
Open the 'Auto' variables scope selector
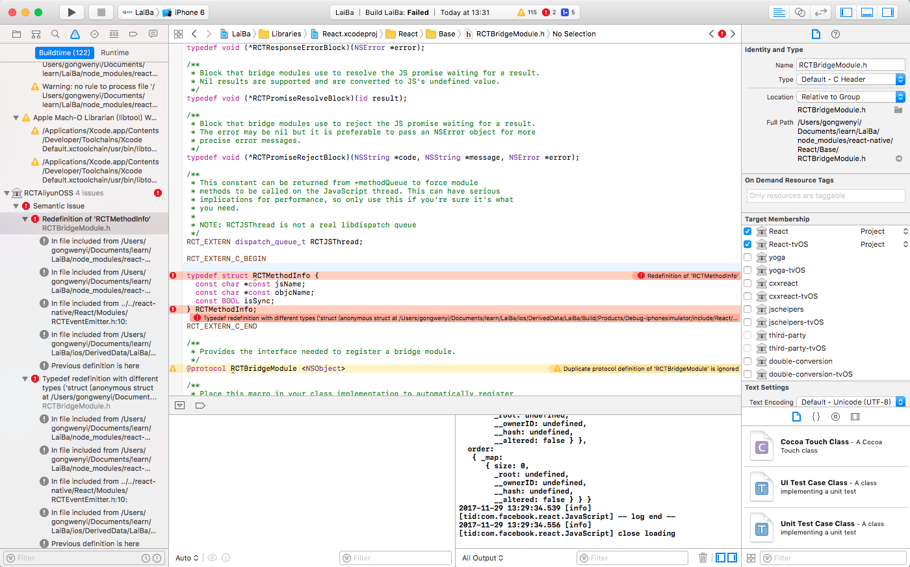pyautogui.click(x=187, y=558)
